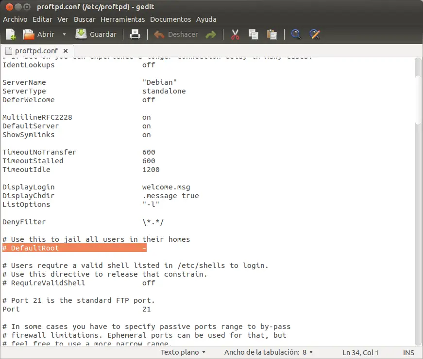Toggle INS insert mode indicator
Screen dimensions: 423x359
click(x=408, y=353)
